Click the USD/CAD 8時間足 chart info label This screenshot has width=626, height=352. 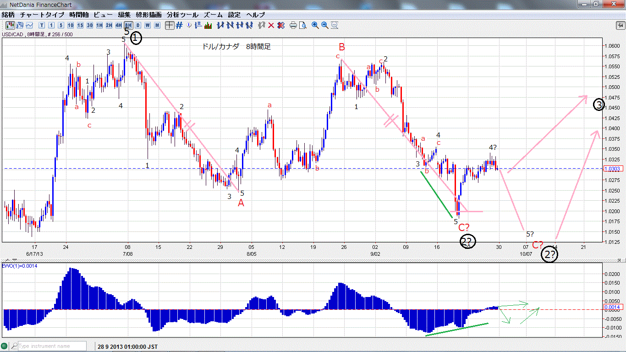[x=37, y=34]
